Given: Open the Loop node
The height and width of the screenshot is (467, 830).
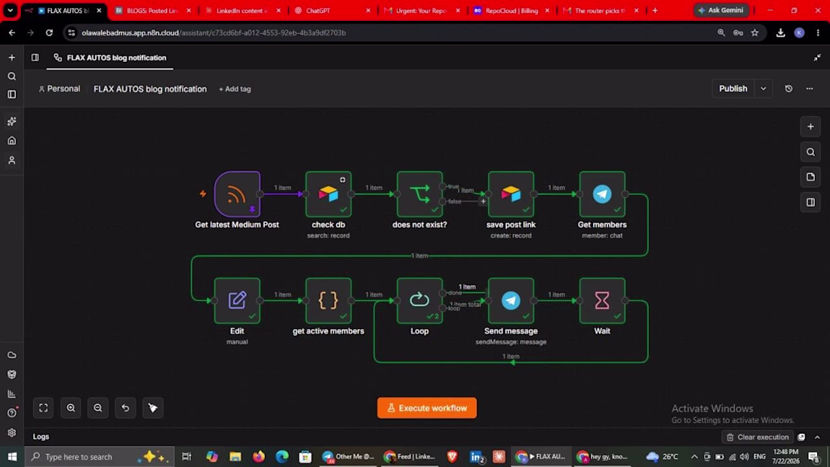Looking at the screenshot, I should click(x=420, y=301).
